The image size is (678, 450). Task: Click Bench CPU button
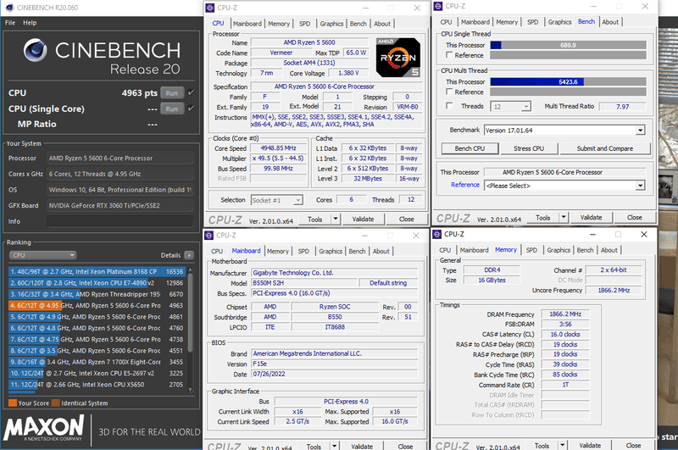470,148
